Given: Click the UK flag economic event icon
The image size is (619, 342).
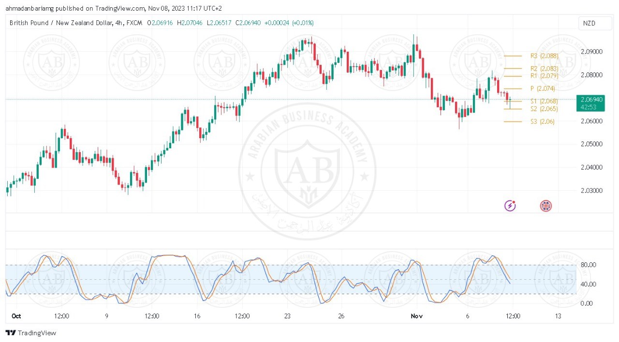Looking at the screenshot, I should point(545,206).
